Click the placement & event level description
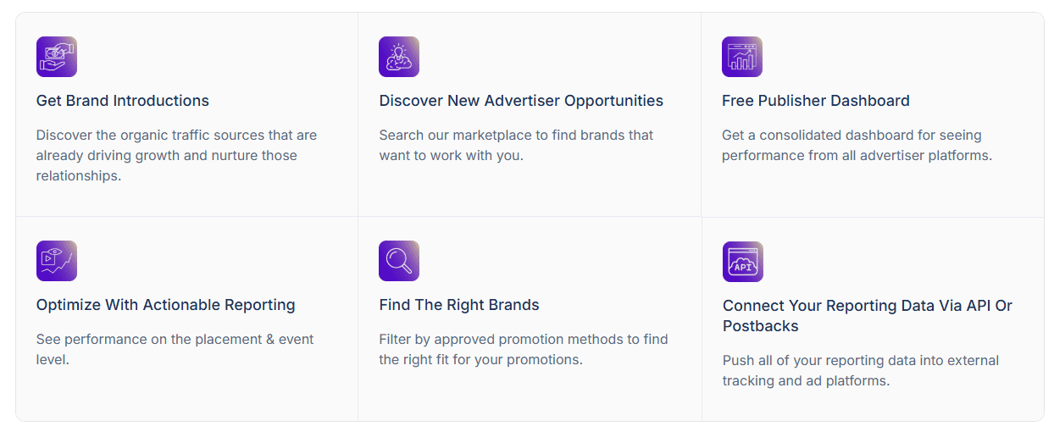 pyautogui.click(x=175, y=349)
